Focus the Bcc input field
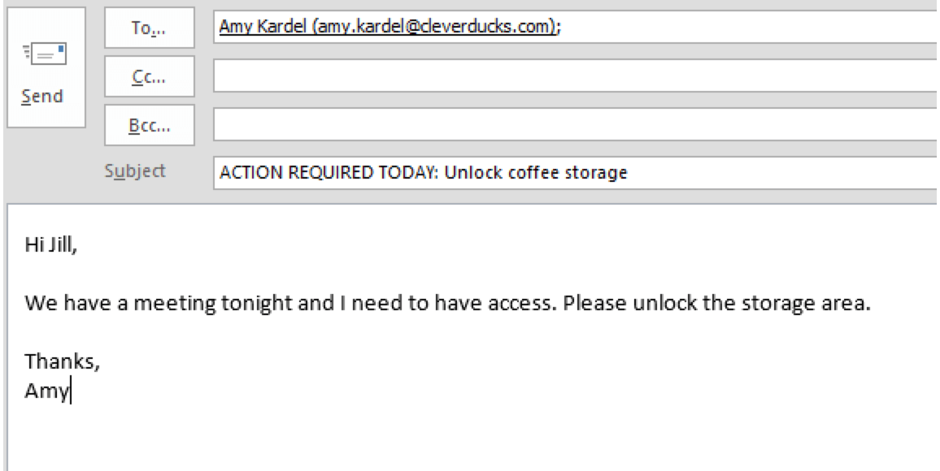 click(x=569, y=125)
